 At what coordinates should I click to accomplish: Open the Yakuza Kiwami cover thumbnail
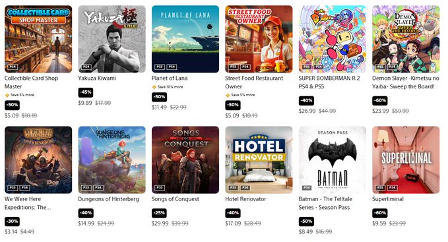click(x=112, y=39)
